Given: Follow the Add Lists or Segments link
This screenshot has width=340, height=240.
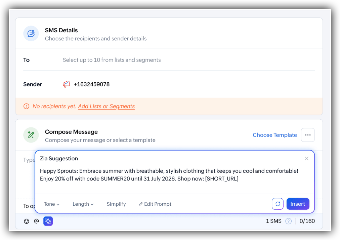Looking at the screenshot, I should pyautogui.click(x=107, y=106).
